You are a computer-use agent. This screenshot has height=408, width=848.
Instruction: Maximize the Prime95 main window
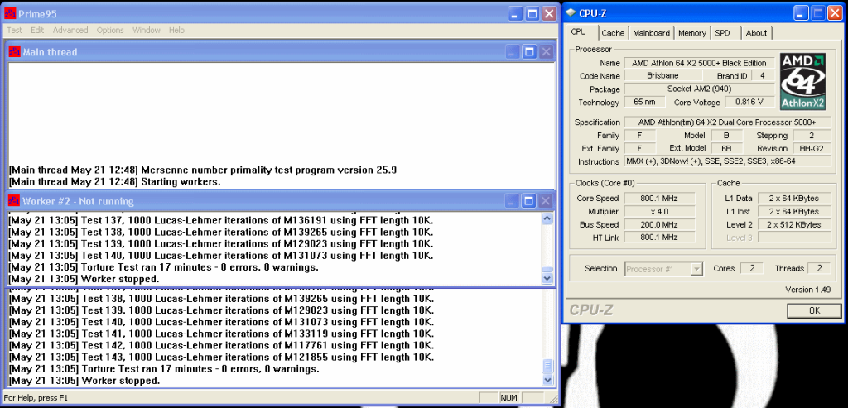pos(532,13)
